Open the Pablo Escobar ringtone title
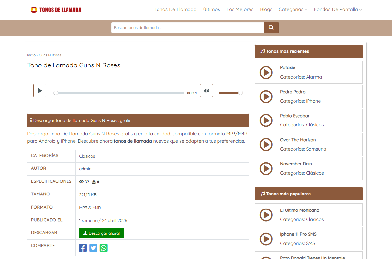 pyautogui.click(x=295, y=116)
